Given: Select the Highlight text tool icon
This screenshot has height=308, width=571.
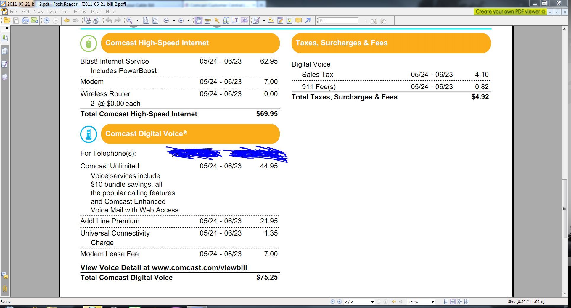Looking at the screenshot, I should click(x=289, y=20).
